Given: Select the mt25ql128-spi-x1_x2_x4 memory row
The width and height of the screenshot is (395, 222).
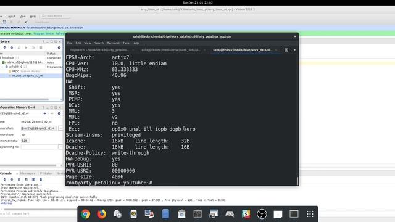Looking at the screenshot, I should tap(31, 76).
